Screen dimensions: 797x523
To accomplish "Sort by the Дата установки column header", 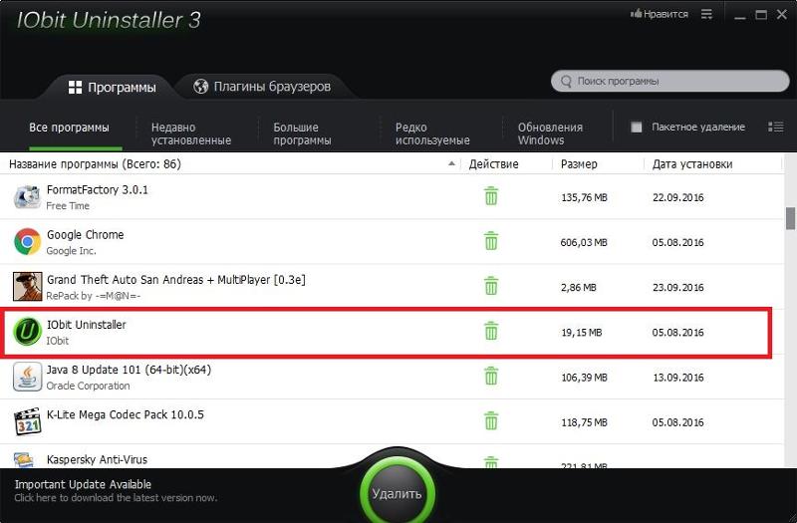I will tap(692, 164).
